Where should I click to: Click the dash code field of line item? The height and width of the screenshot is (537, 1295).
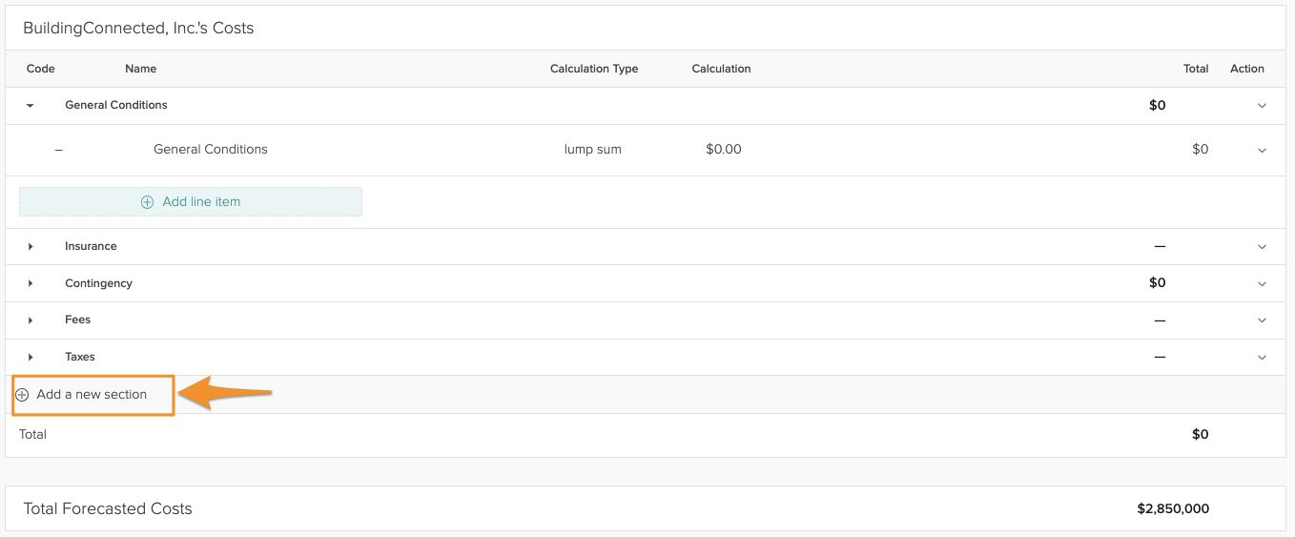[58, 150]
